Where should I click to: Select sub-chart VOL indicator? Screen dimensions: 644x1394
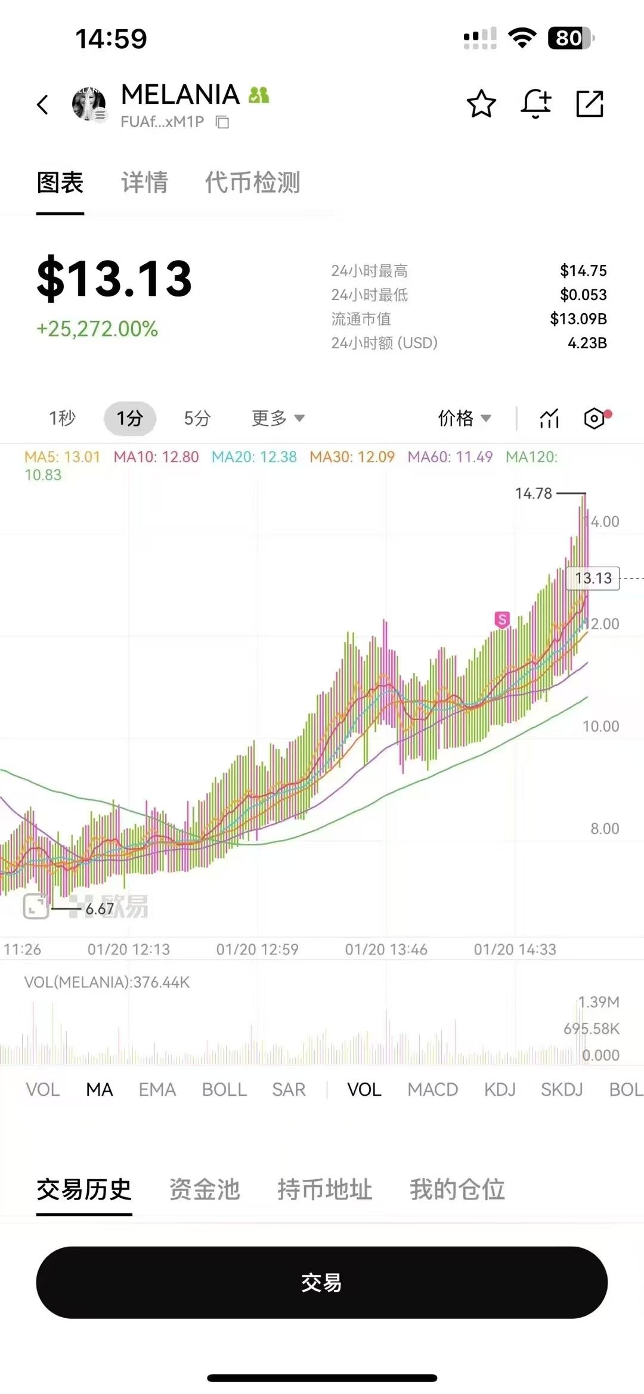pos(364,1090)
